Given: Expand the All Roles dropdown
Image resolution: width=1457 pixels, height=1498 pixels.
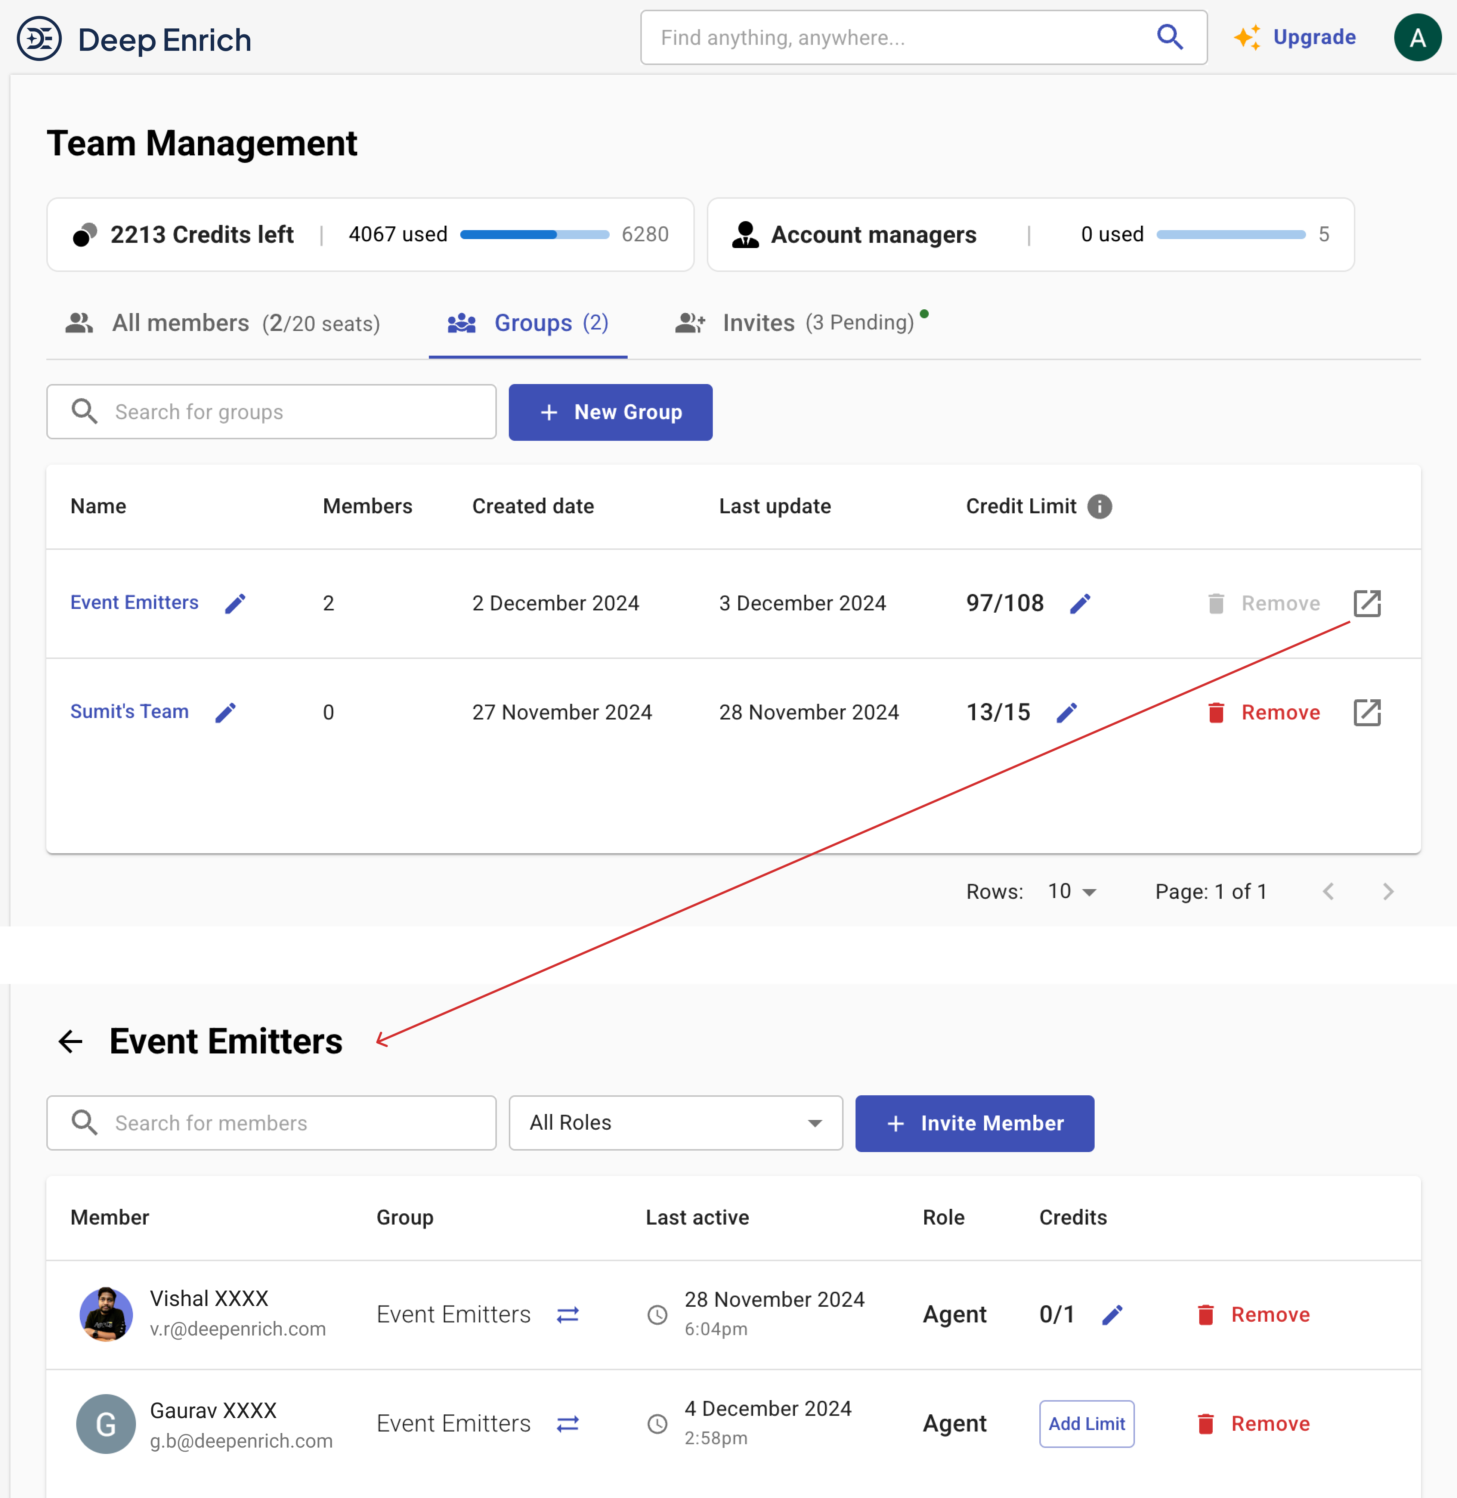Looking at the screenshot, I should [x=676, y=1123].
